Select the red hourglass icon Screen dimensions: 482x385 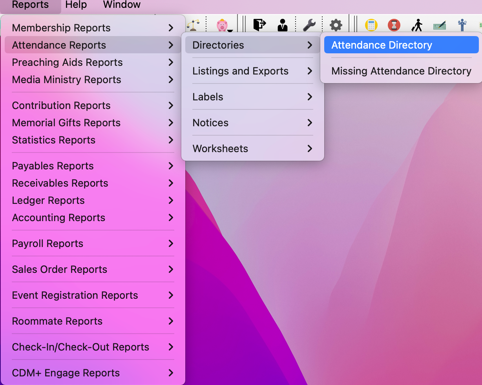(394, 25)
